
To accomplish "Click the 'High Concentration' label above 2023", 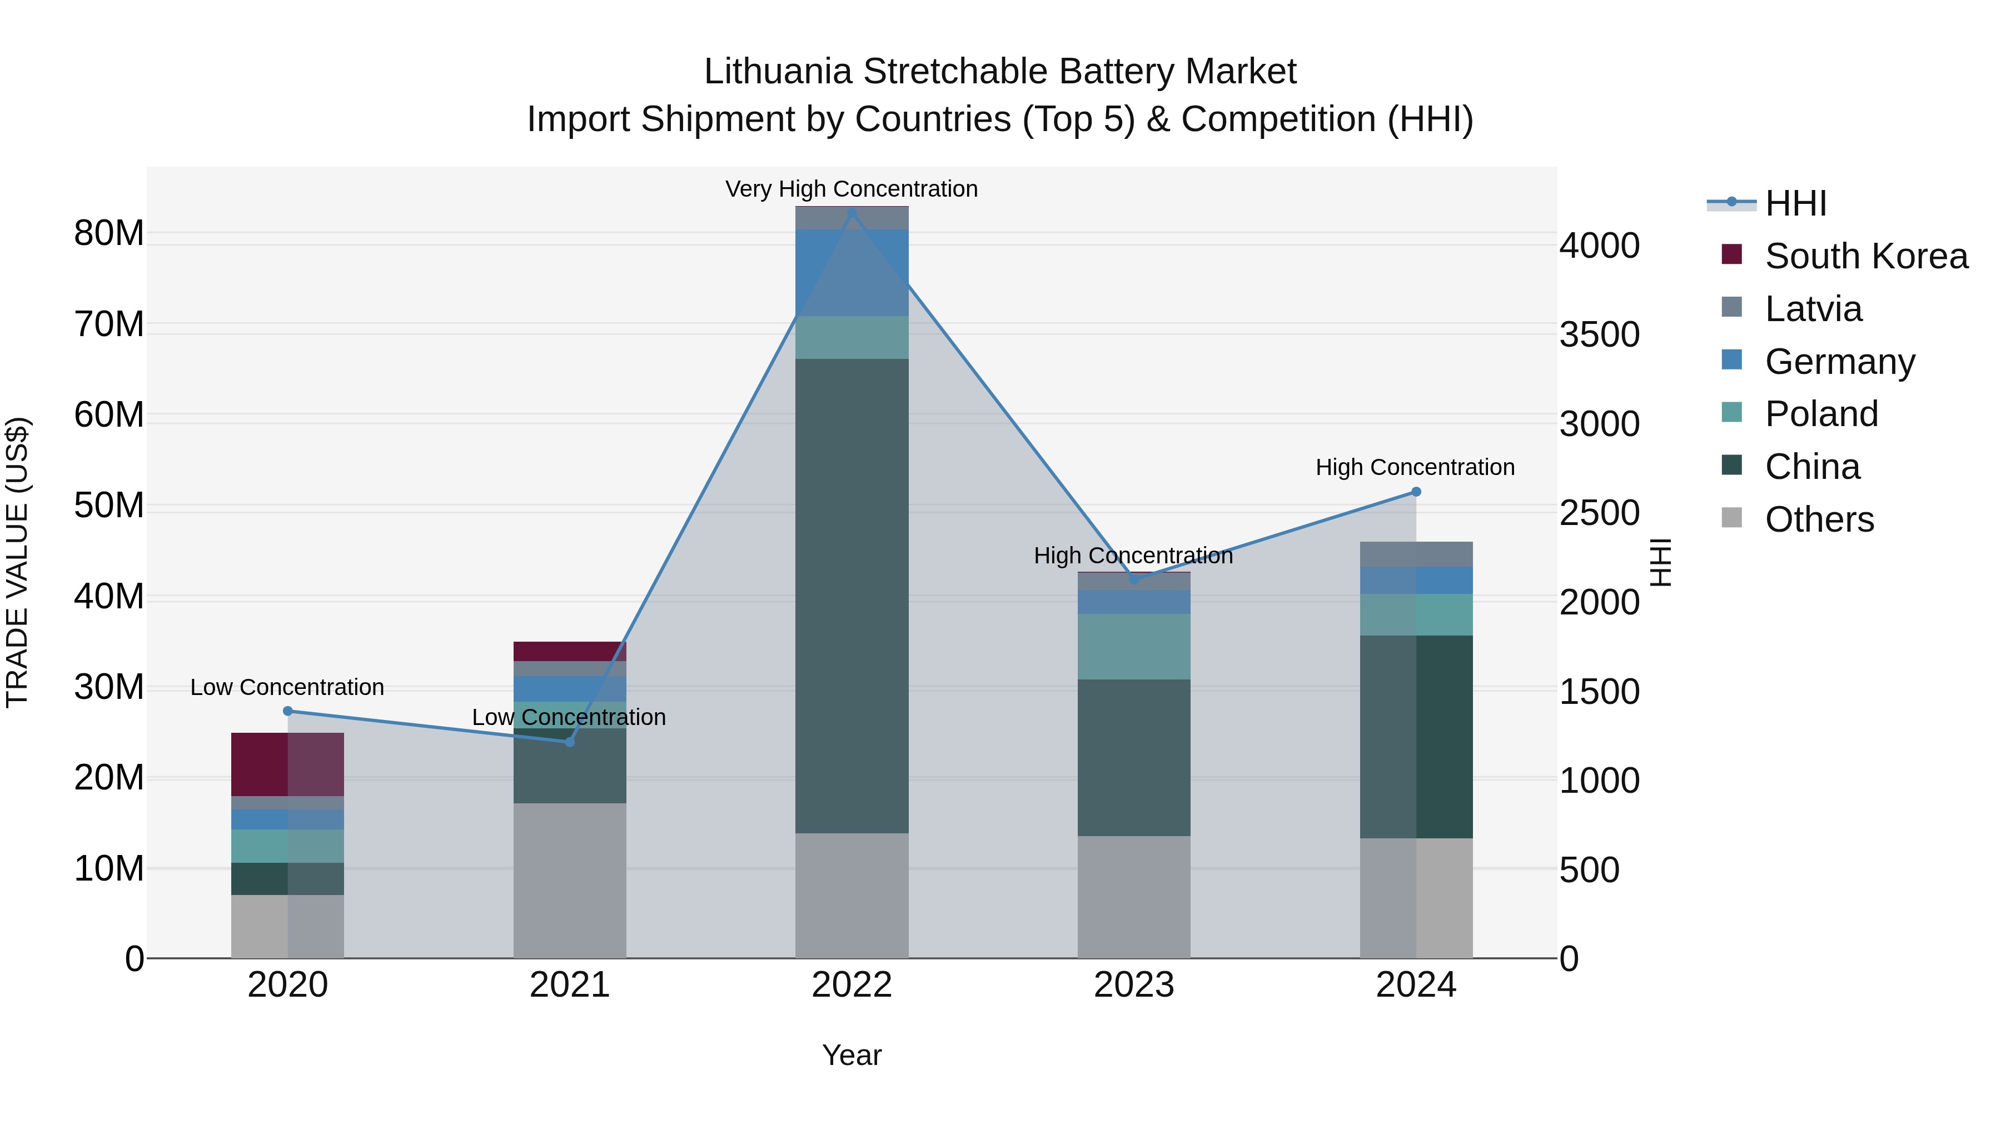I will 1133,556.
